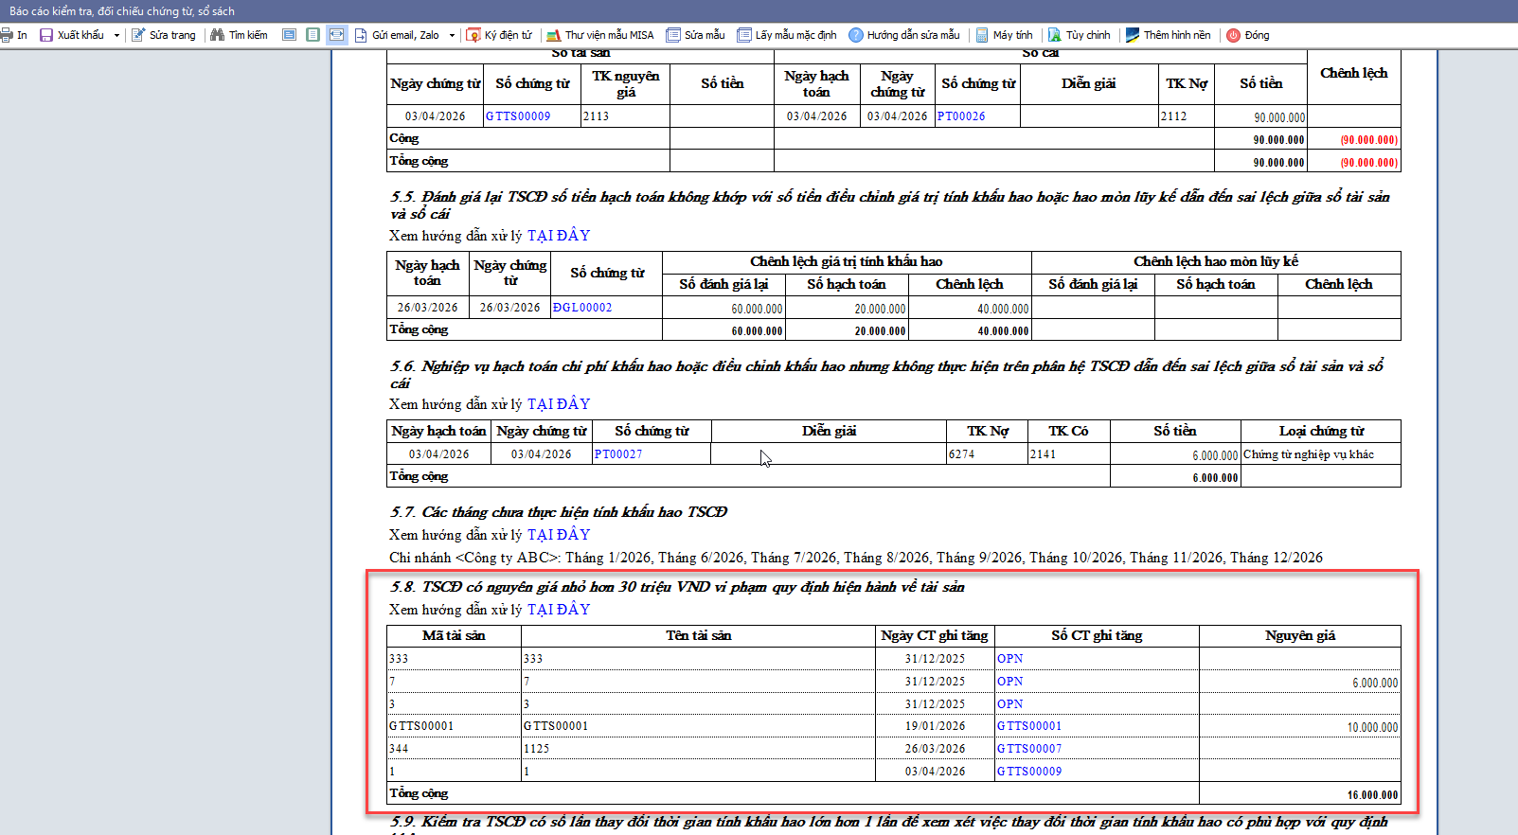The image size is (1518, 835).
Task: Click TẠI ĐÂY link under section 5.8
Action: 559,610
